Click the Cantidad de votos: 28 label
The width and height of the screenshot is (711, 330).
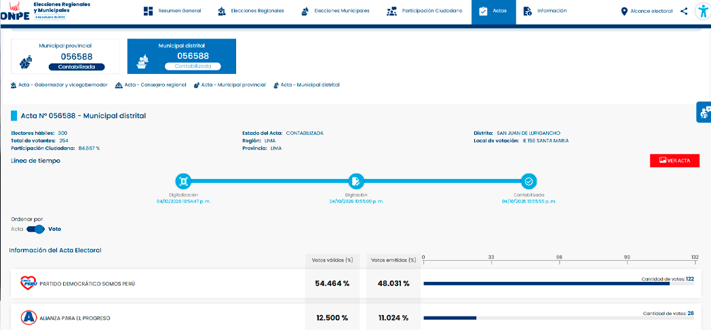[668, 313]
